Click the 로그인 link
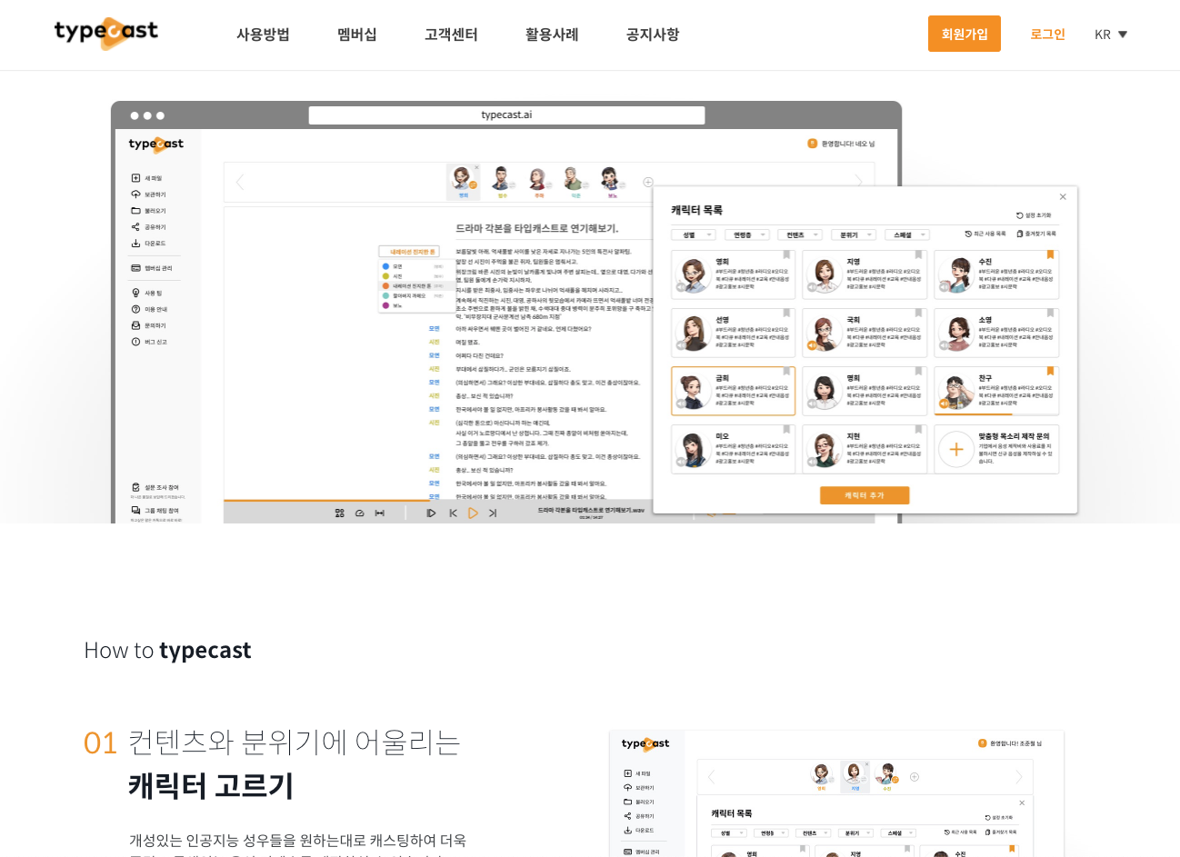This screenshot has height=857, width=1180. (1047, 35)
